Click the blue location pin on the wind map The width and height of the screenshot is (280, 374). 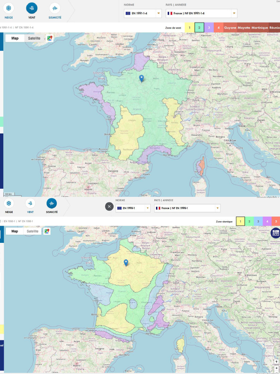141,78
